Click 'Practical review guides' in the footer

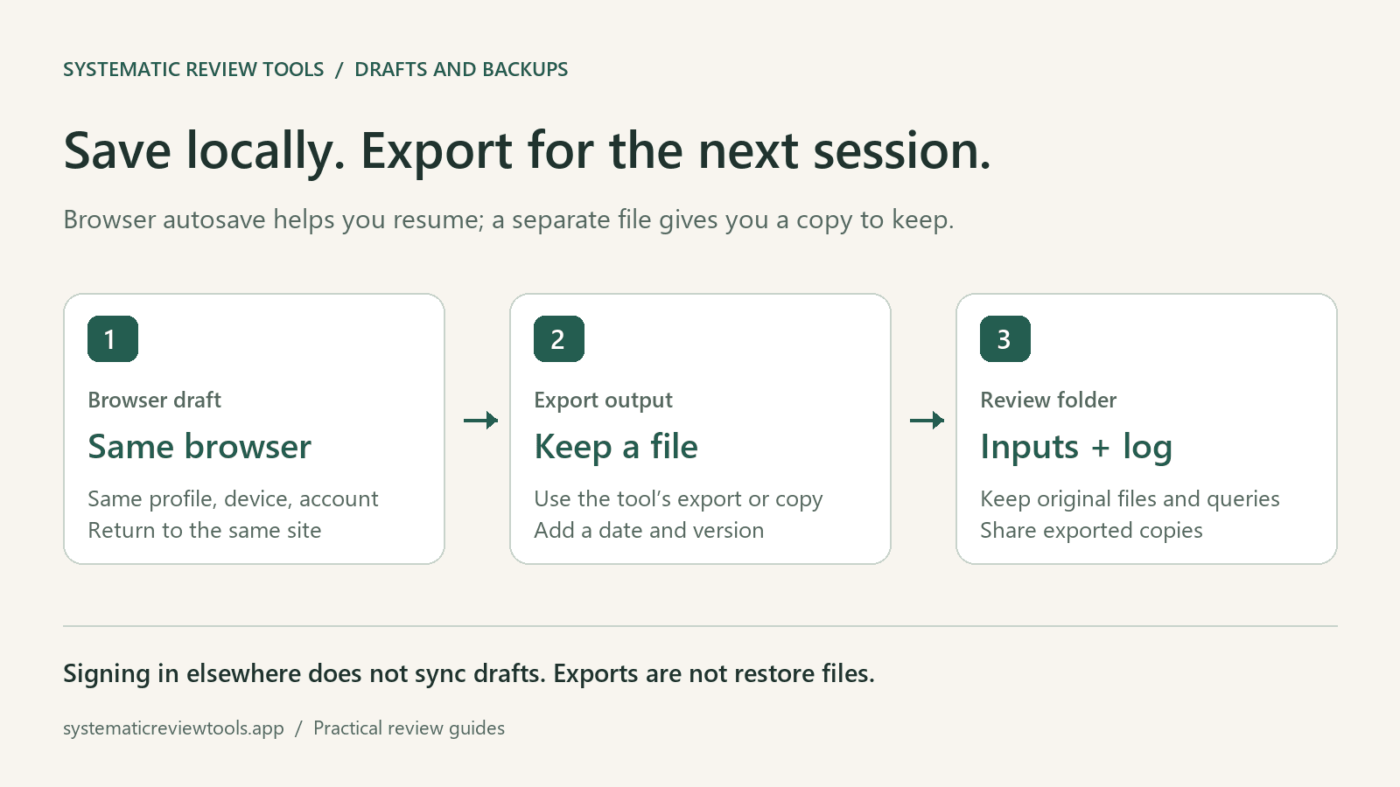409,728
